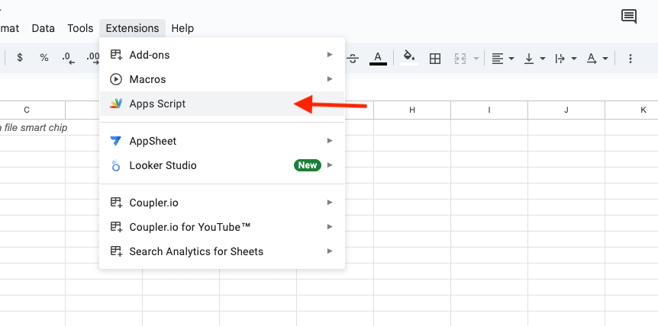Click the colorful Apps Script icon
Viewport: 658px width, 326px height.
(x=116, y=104)
